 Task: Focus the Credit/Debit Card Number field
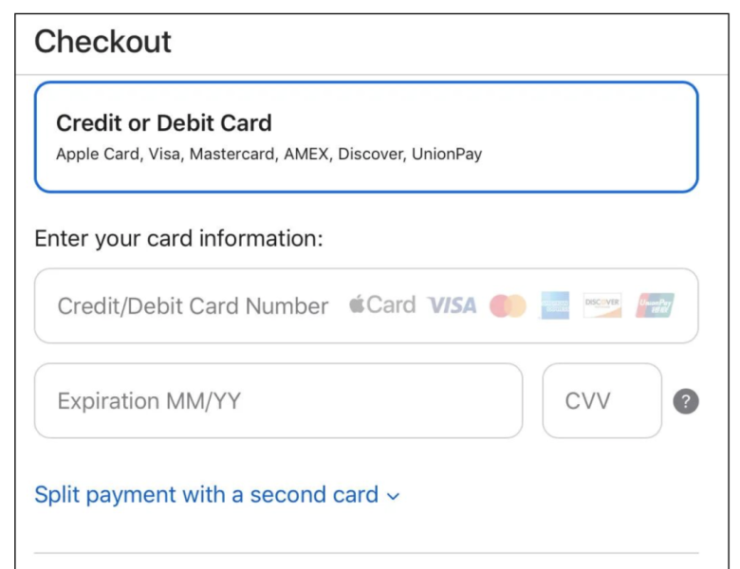pyautogui.click(x=366, y=305)
